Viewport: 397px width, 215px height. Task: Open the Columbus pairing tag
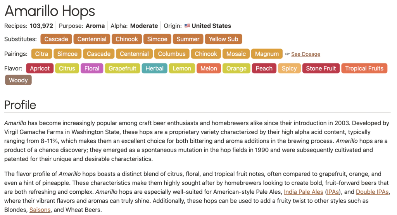click(x=172, y=54)
